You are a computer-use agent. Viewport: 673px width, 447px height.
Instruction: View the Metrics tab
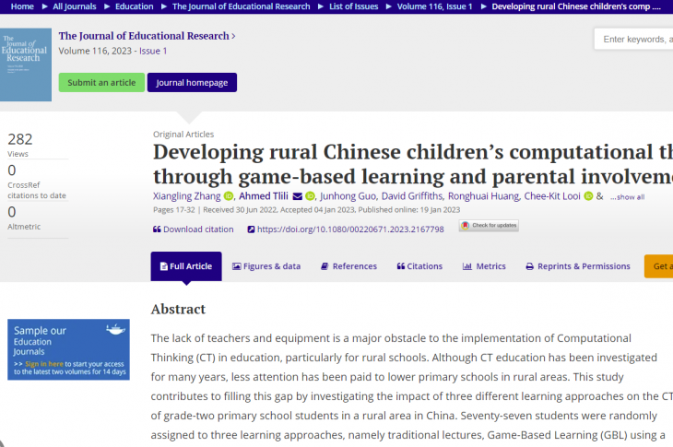[x=484, y=266]
